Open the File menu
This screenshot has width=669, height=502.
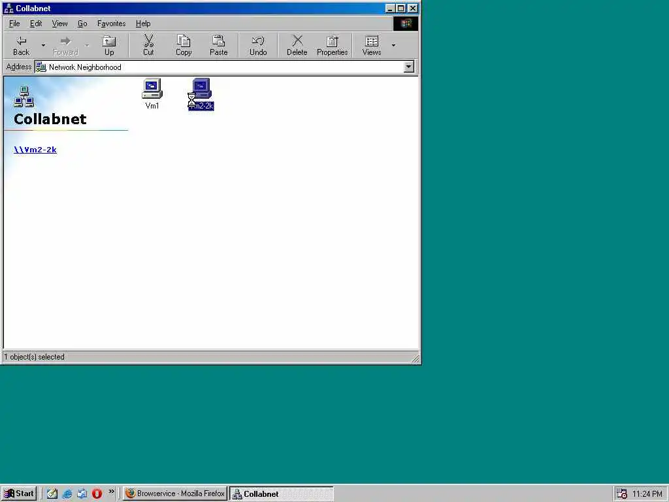[14, 24]
